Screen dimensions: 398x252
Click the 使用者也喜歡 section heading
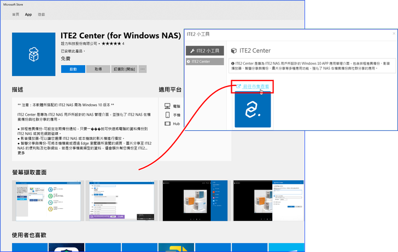tap(29, 235)
